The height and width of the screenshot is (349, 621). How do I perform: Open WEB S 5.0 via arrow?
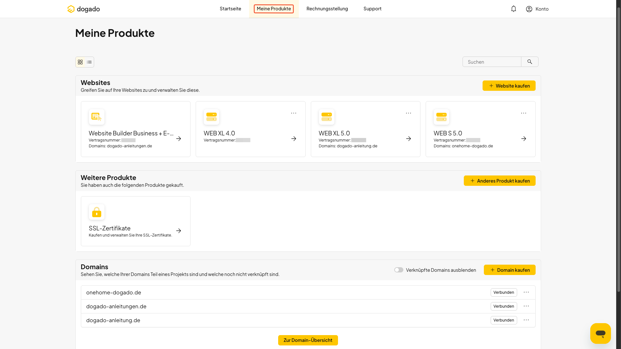pos(524,139)
